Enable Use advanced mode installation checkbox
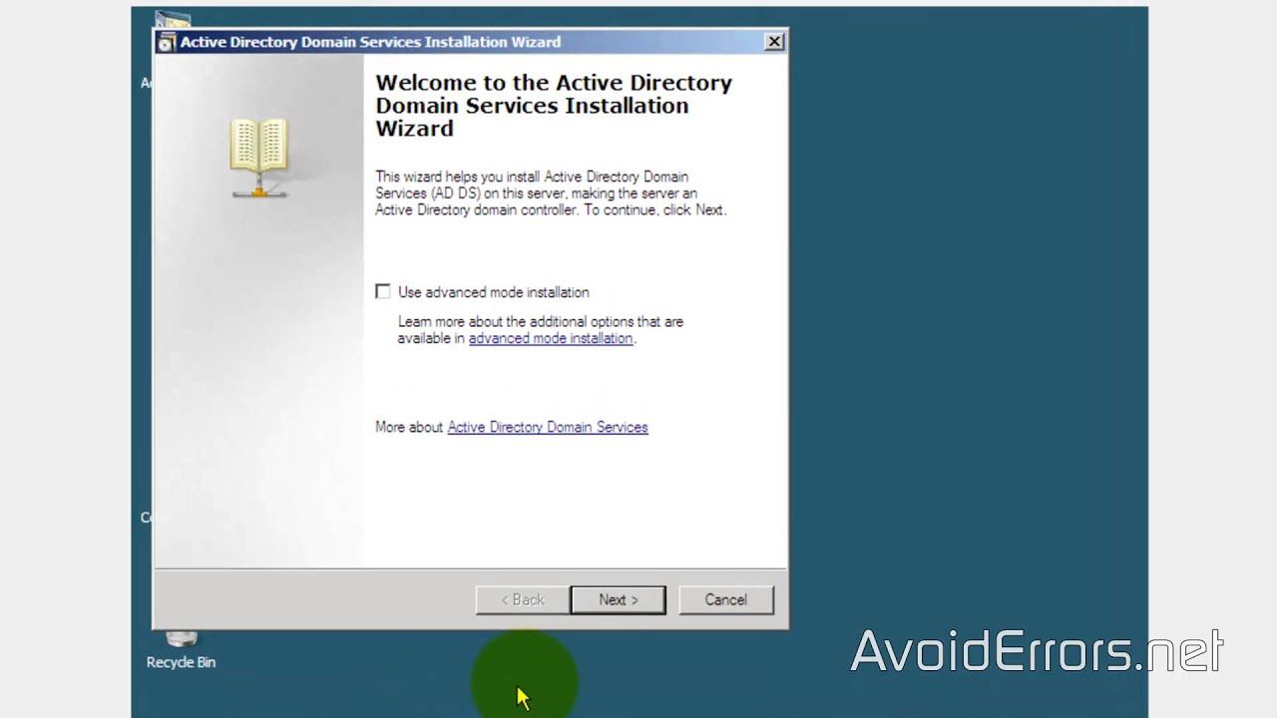1277x718 pixels. (x=383, y=291)
